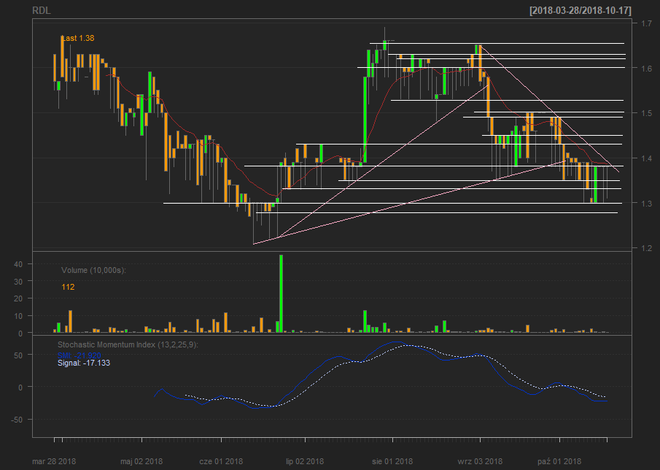Select the 'SMI: -21.920' readout
The image size is (660, 470).
[79, 356]
